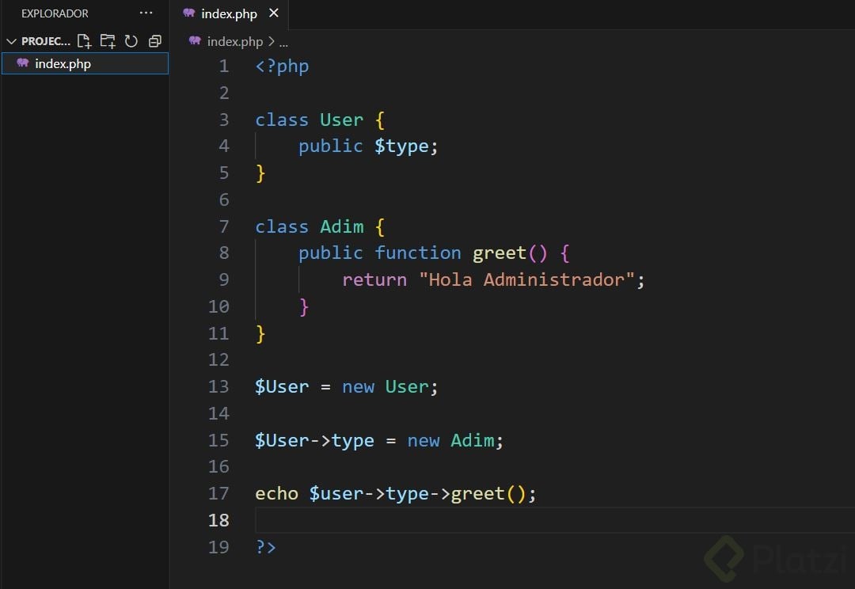This screenshot has width=855, height=589.
Task: Click the closing ?> tag on line 19
Action: 265,547
